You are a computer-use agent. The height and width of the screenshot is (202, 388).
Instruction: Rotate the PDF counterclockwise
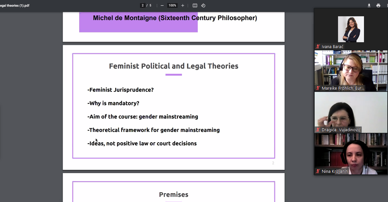203,6
